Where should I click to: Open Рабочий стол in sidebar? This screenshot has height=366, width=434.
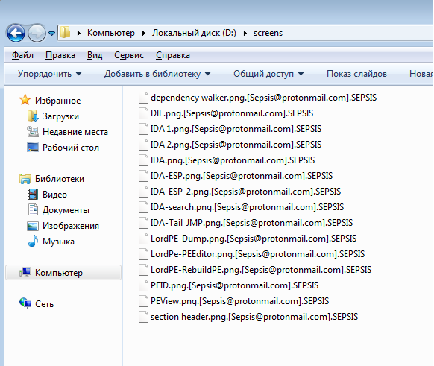(x=71, y=148)
